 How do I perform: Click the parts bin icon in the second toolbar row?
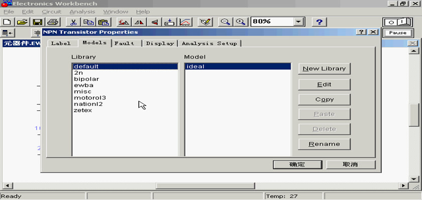[8, 33]
